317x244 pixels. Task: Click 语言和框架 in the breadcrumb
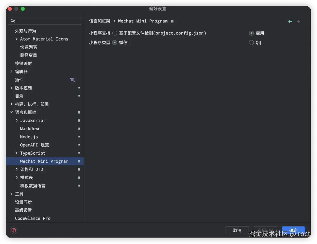click(x=100, y=21)
